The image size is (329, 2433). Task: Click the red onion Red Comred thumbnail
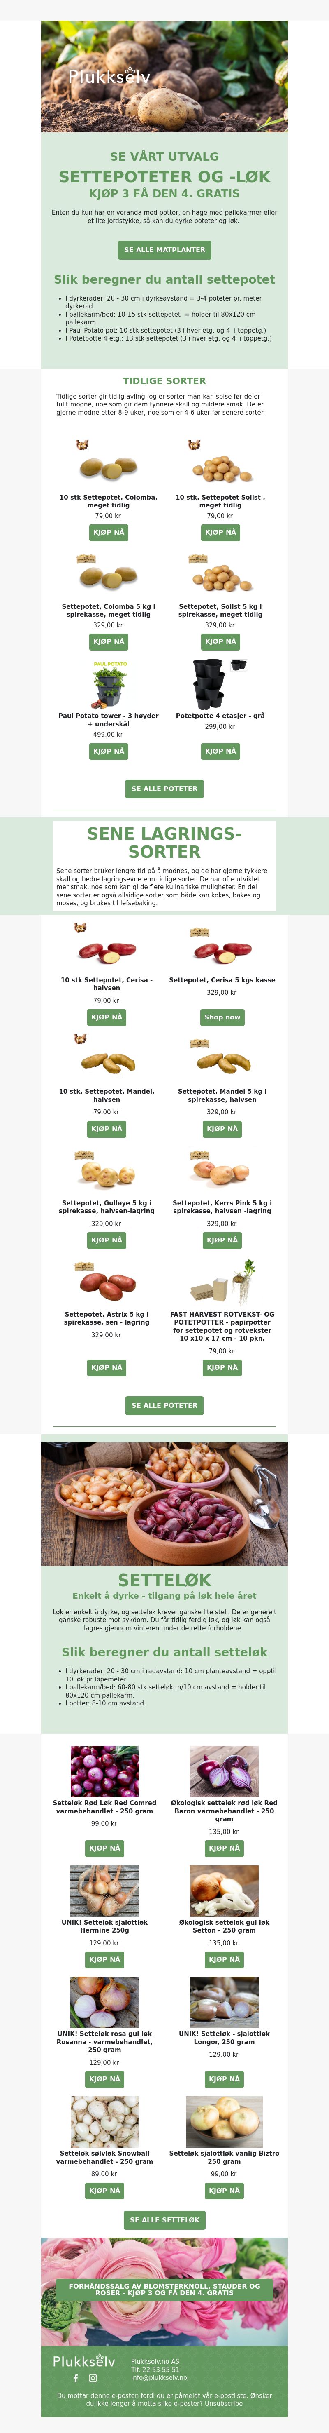[x=104, y=1771]
